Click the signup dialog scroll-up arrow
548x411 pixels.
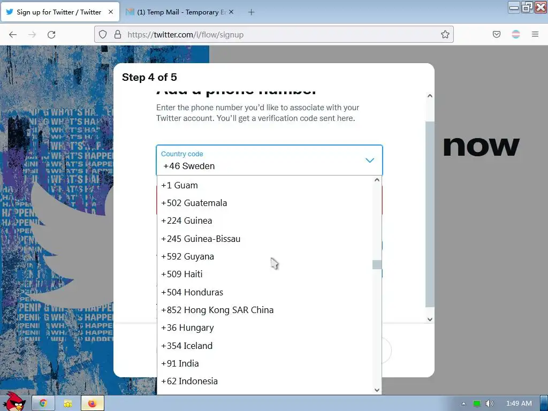pyautogui.click(x=430, y=96)
